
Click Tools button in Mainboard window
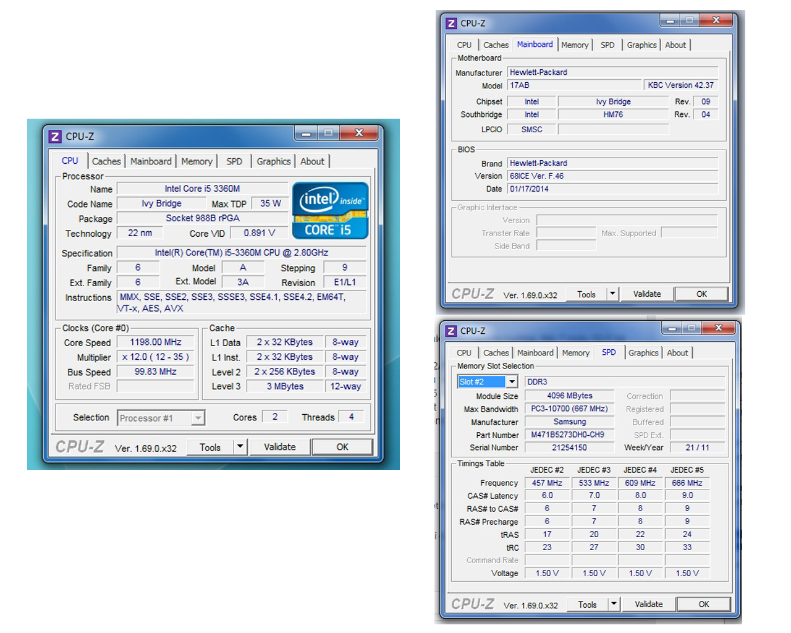586,294
